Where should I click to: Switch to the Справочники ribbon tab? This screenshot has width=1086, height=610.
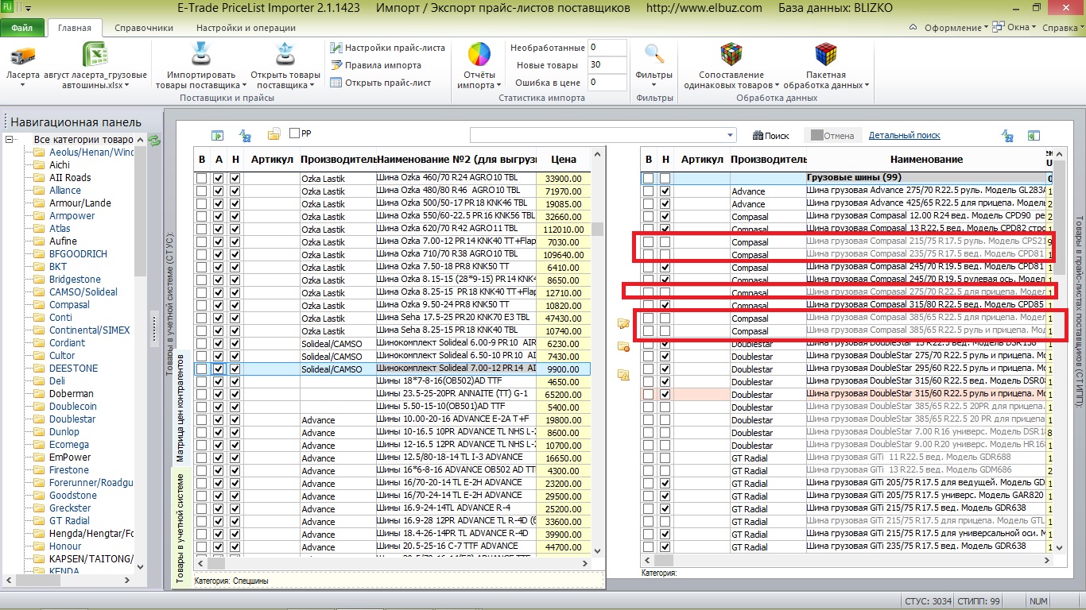[144, 28]
